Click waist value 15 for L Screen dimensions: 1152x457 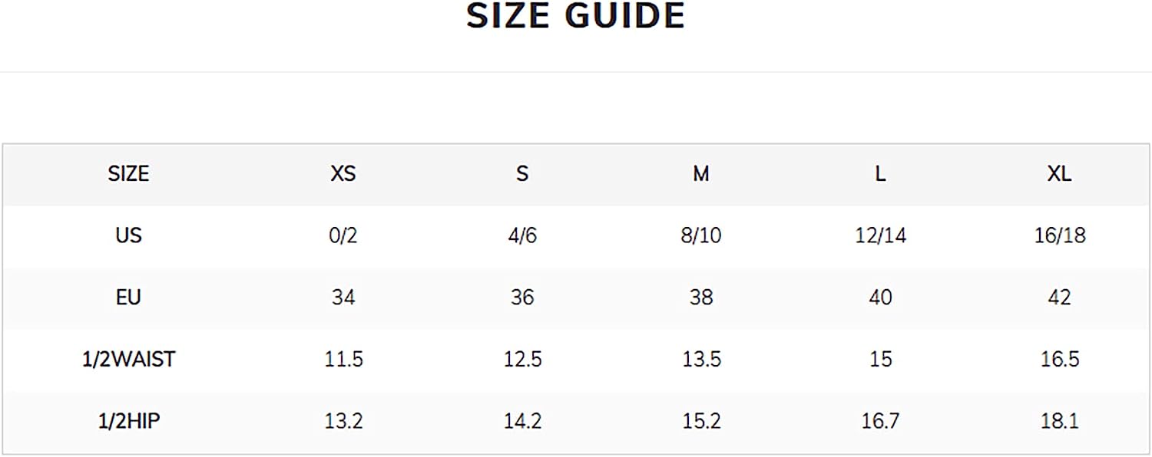tap(880, 359)
